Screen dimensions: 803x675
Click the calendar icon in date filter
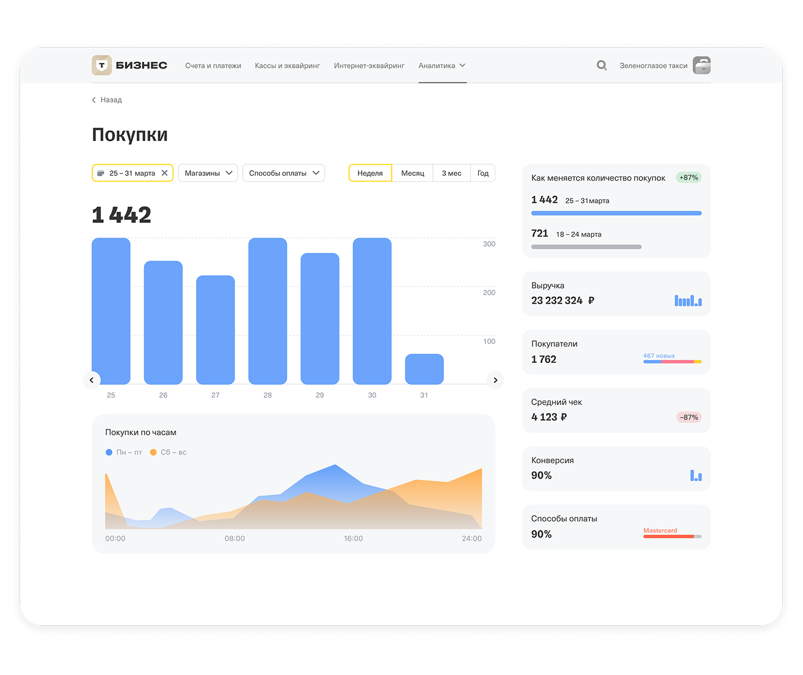[101, 173]
